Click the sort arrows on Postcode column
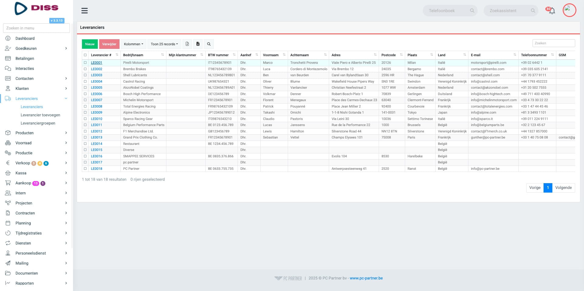Viewport: 584px width, 291px height. pyautogui.click(x=401, y=55)
